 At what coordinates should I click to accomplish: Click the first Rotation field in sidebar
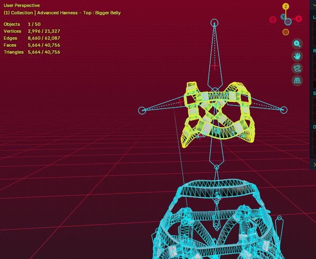pyautogui.click(x=314, y=59)
